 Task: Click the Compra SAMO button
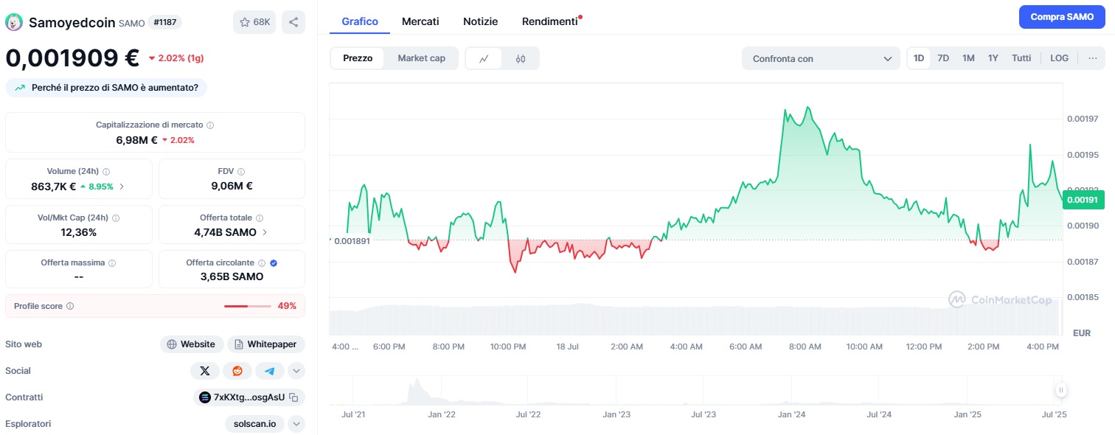click(x=1061, y=16)
